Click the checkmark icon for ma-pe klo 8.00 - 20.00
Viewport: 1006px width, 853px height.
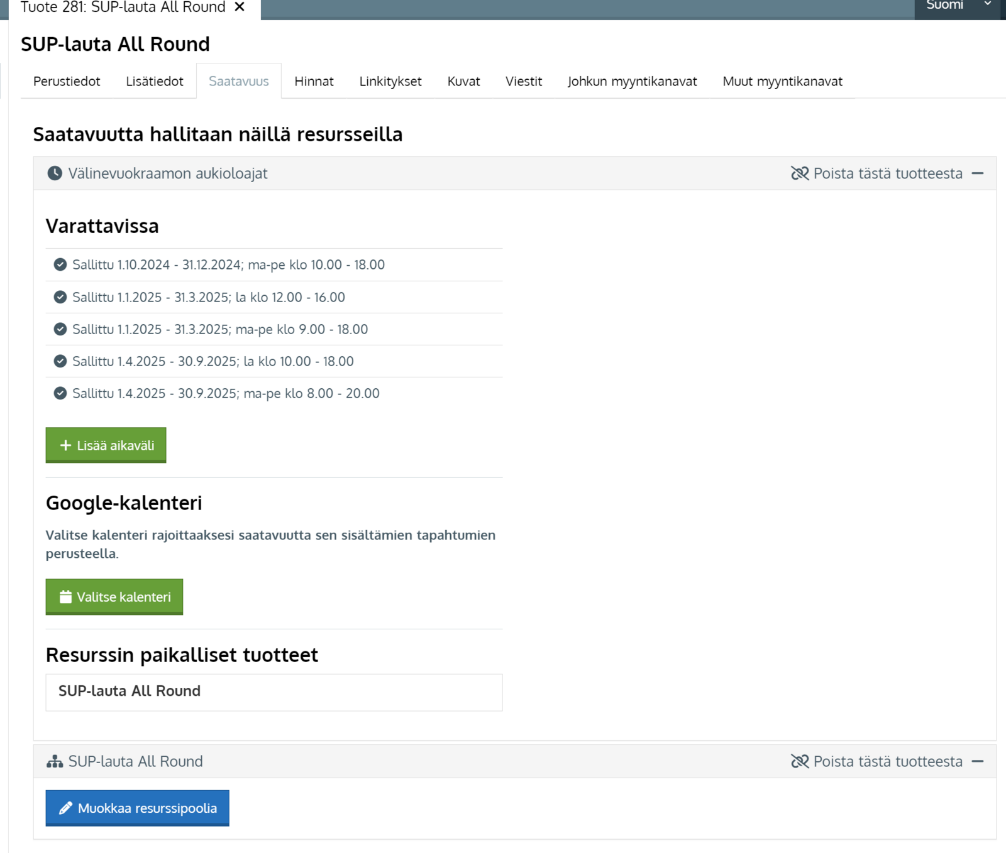[60, 393]
